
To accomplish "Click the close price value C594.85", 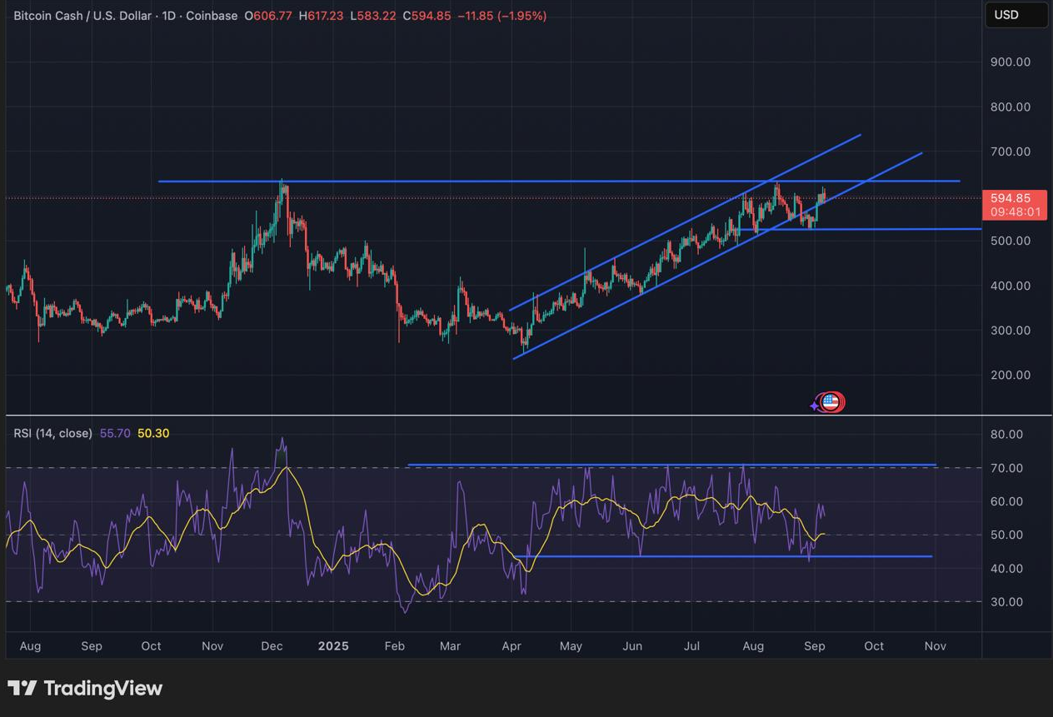I will 427,16.
